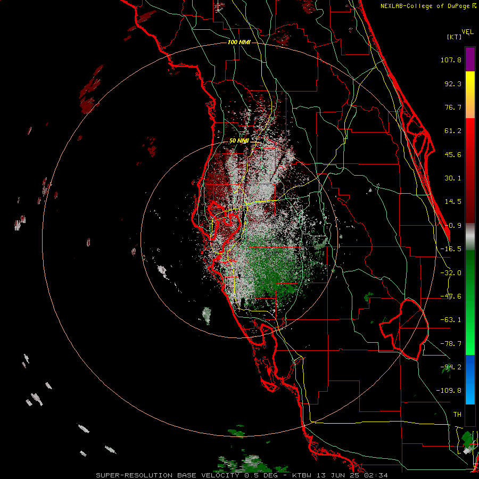Select the -63.1 velocity scale value
Image resolution: width=479 pixels, height=479 pixels.
click(451, 320)
